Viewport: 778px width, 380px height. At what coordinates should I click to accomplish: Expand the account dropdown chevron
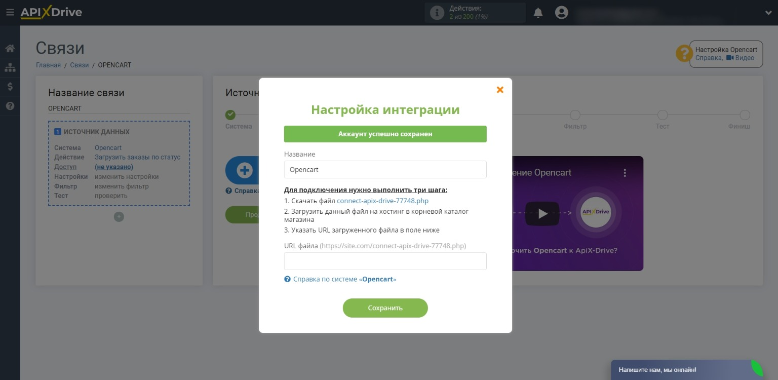point(768,13)
